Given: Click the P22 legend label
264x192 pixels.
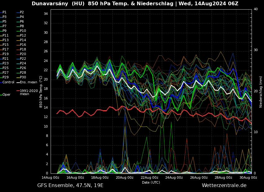Looking at the screenshot, I should [x=23, y=59].
